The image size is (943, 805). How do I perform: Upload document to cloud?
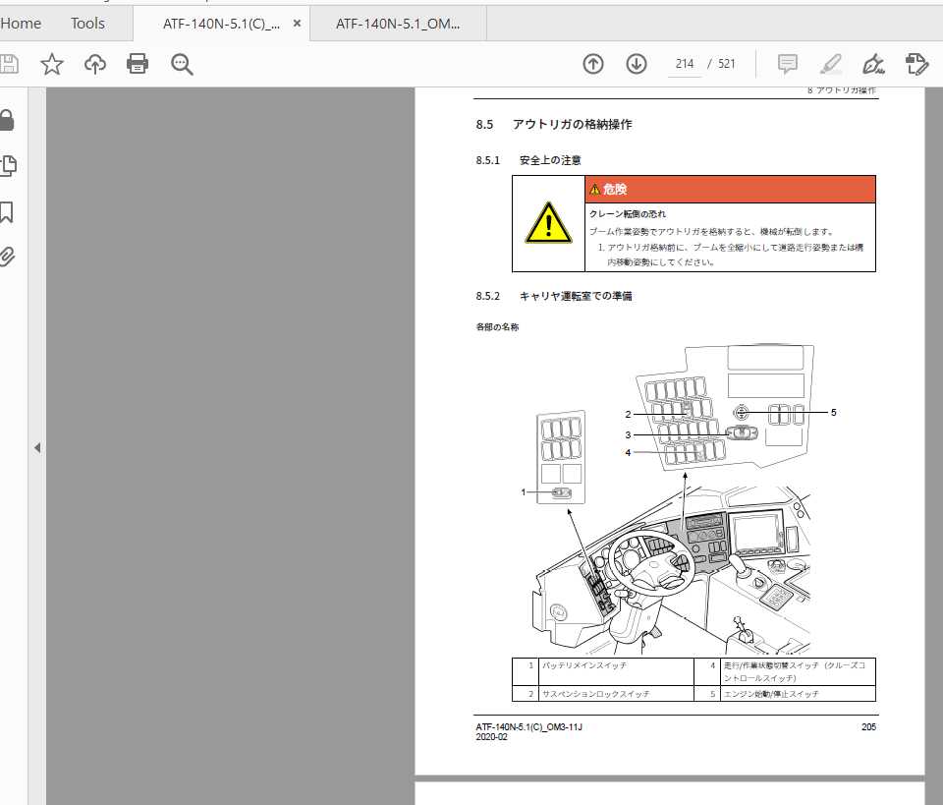95,64
